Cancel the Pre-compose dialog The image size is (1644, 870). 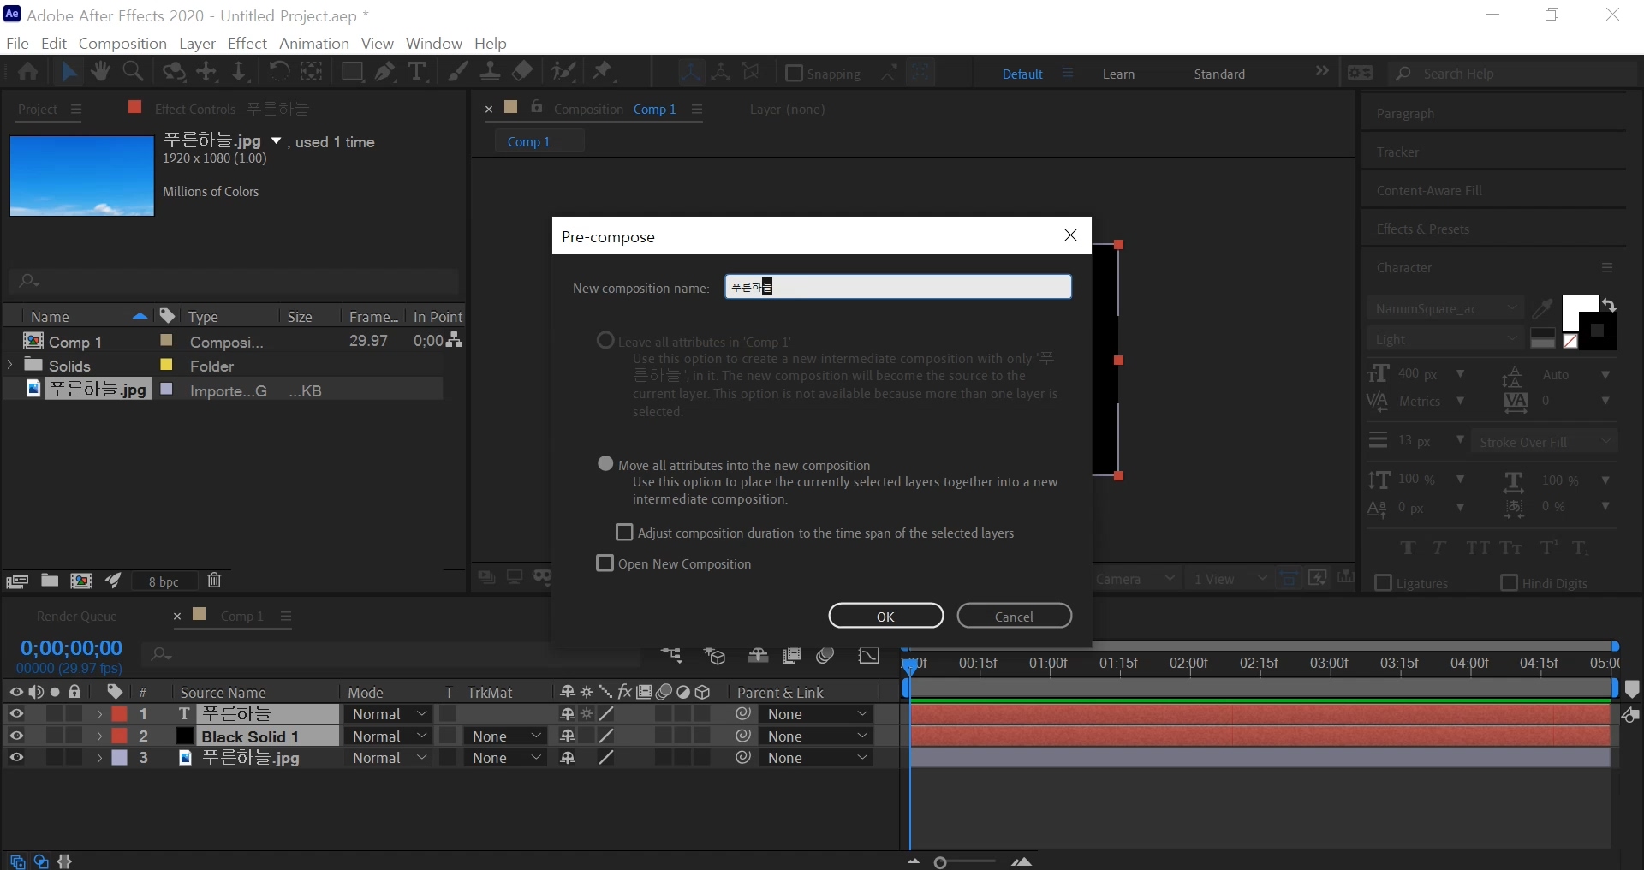pyautogui.click(x=1014, y=616)
